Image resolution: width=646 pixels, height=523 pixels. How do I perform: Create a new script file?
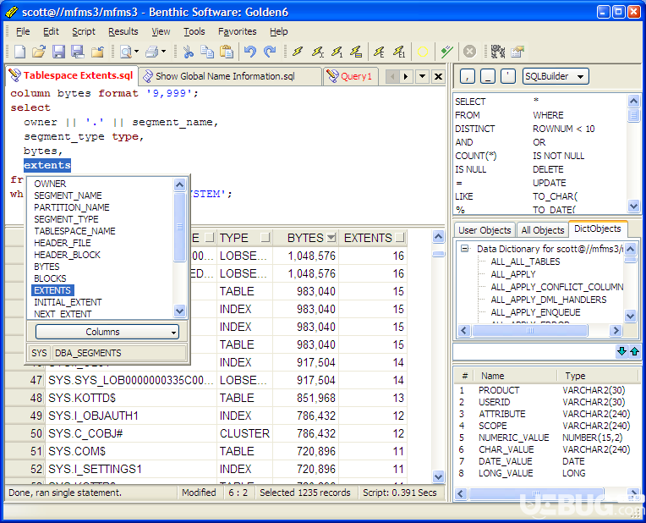point(19,52)
